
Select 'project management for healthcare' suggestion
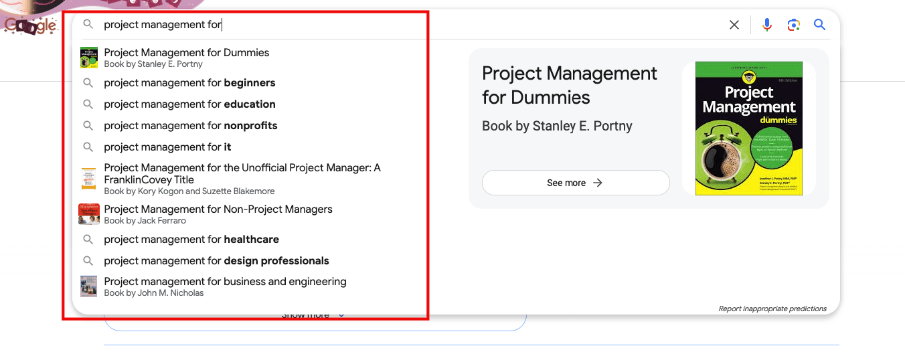[191, 240]
